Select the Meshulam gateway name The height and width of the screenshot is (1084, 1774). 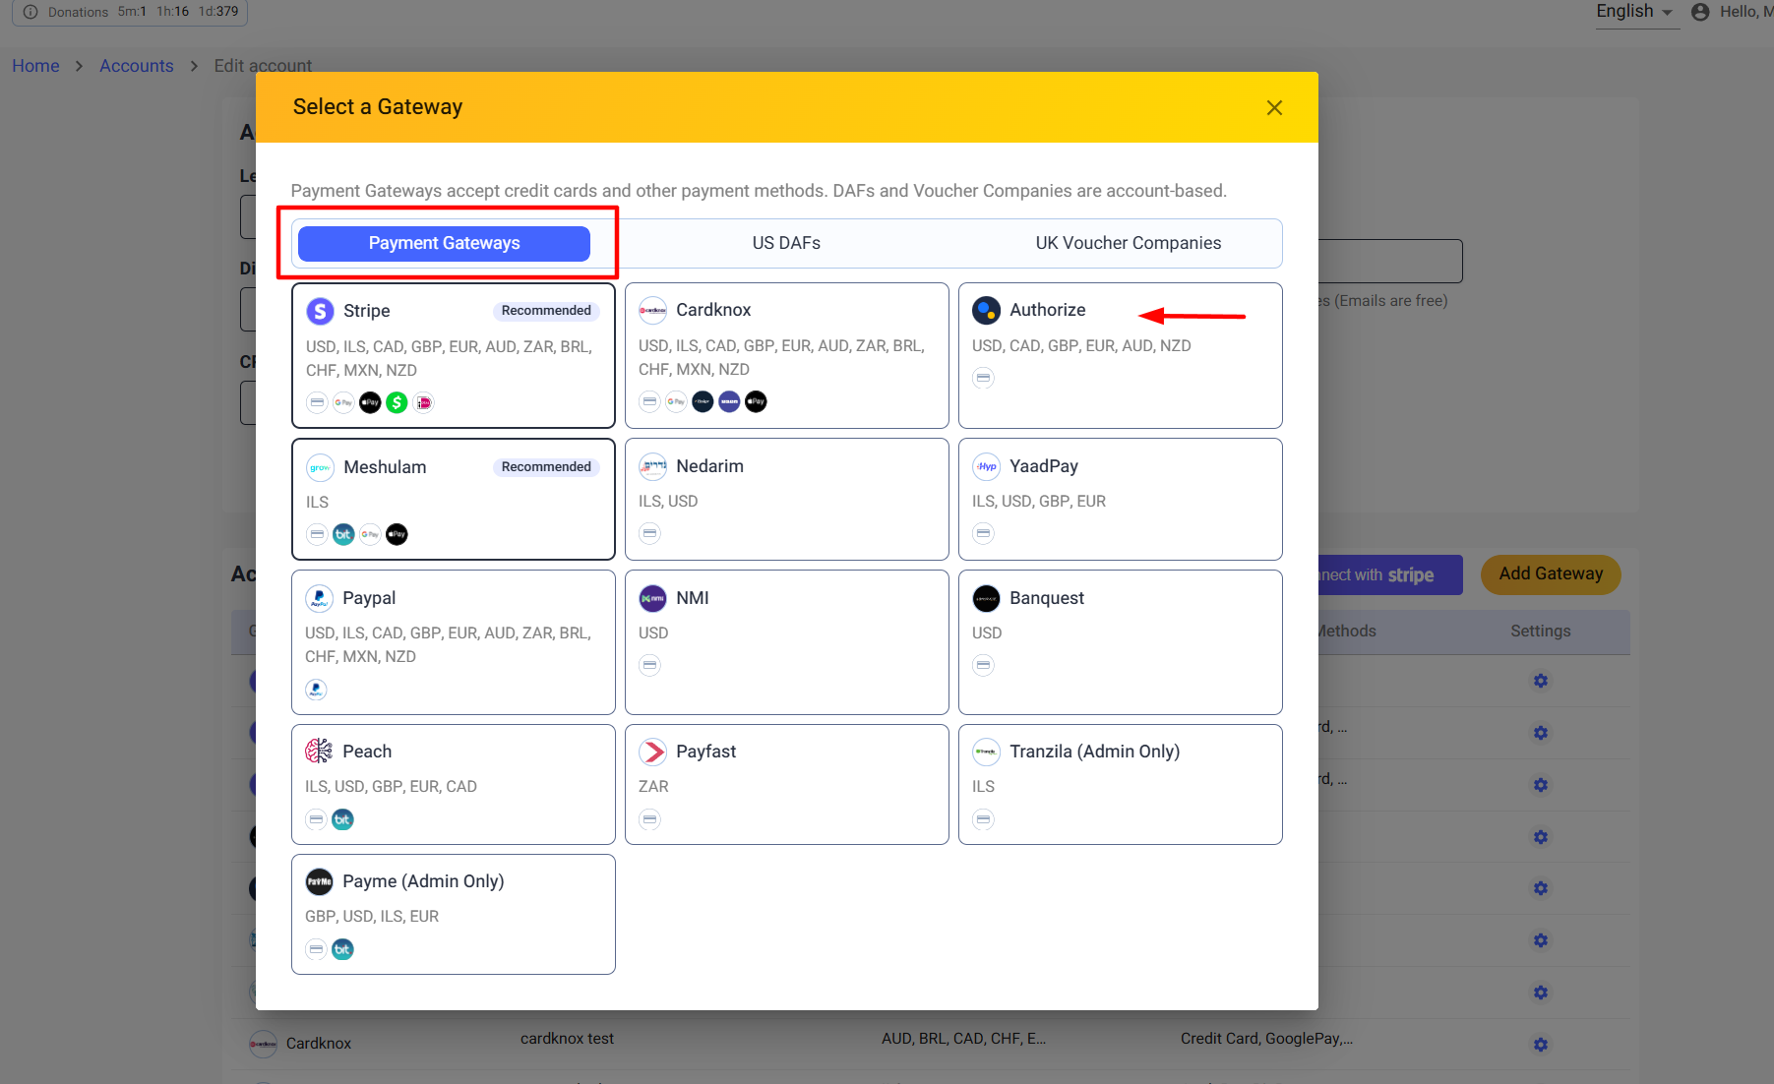pyautogui.click(x=385, y=467)
